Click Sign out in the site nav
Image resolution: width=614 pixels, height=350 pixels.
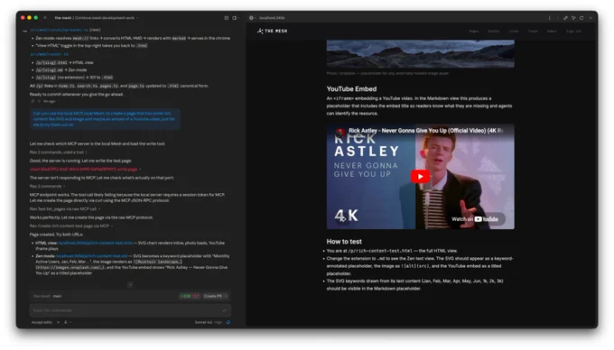coord(573,32)
